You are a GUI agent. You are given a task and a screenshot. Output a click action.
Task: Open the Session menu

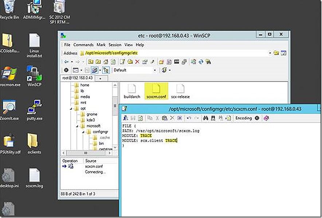[x=115, y=45]
